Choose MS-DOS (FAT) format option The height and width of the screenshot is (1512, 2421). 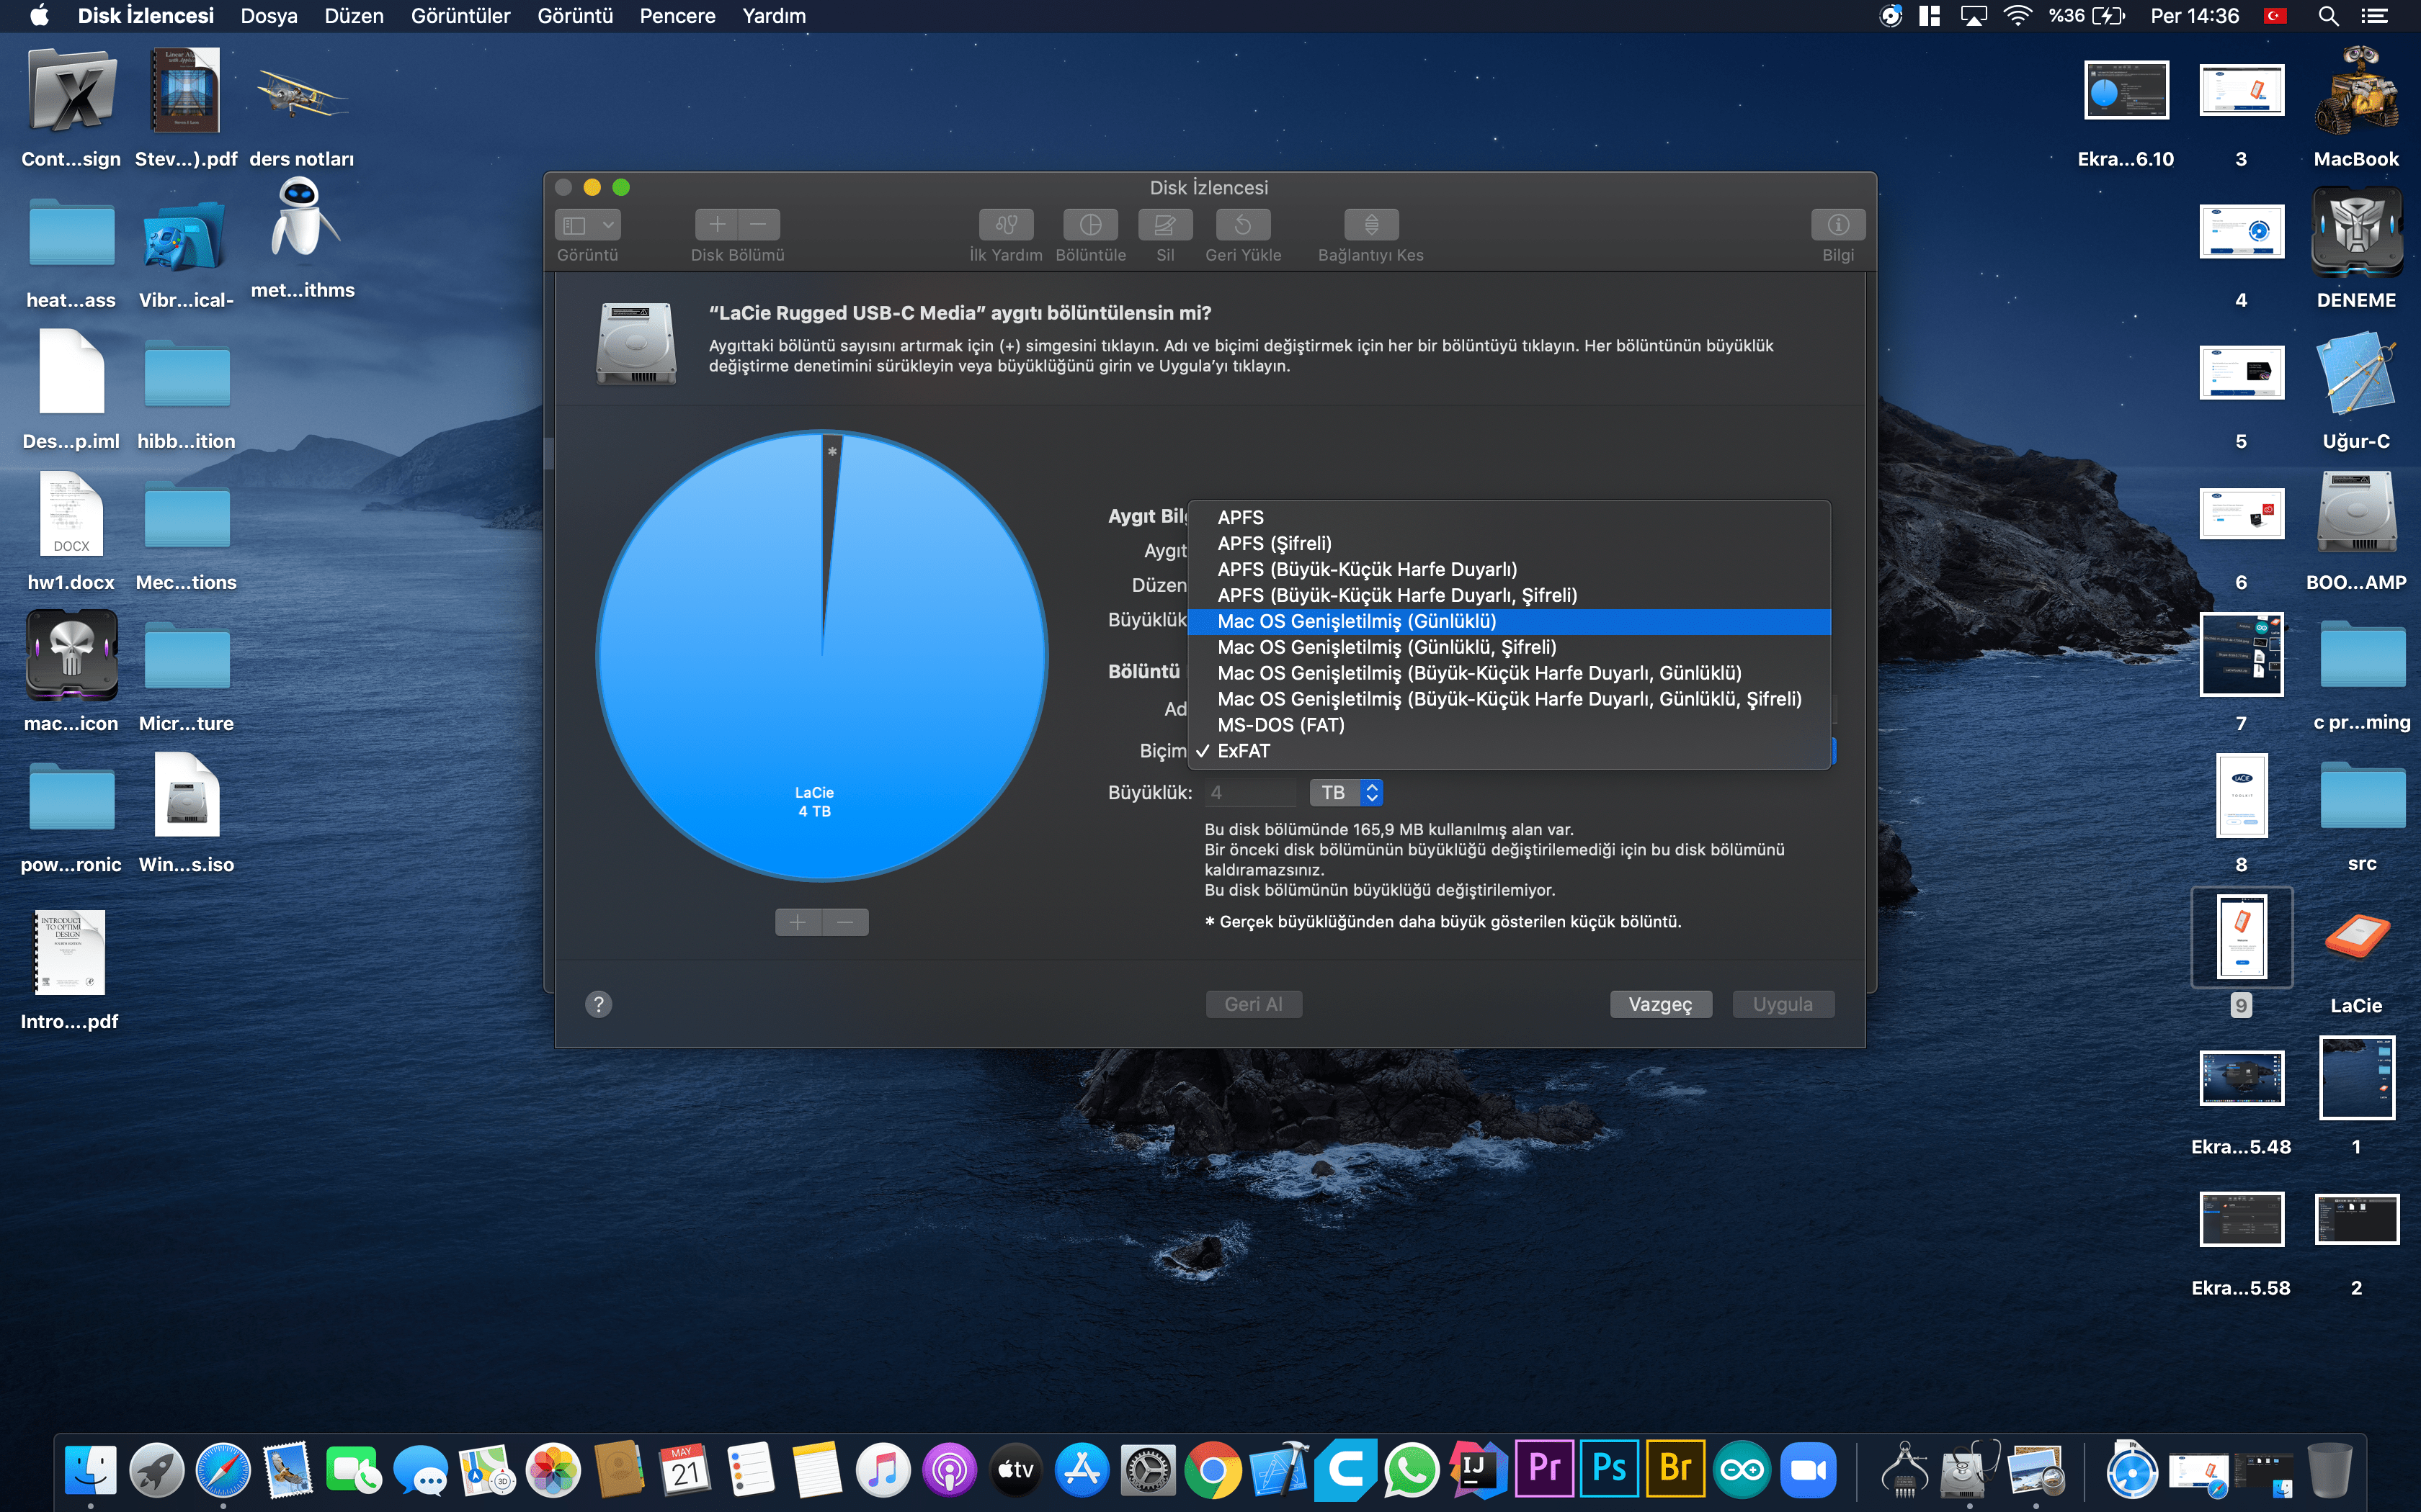point(1280,725)
